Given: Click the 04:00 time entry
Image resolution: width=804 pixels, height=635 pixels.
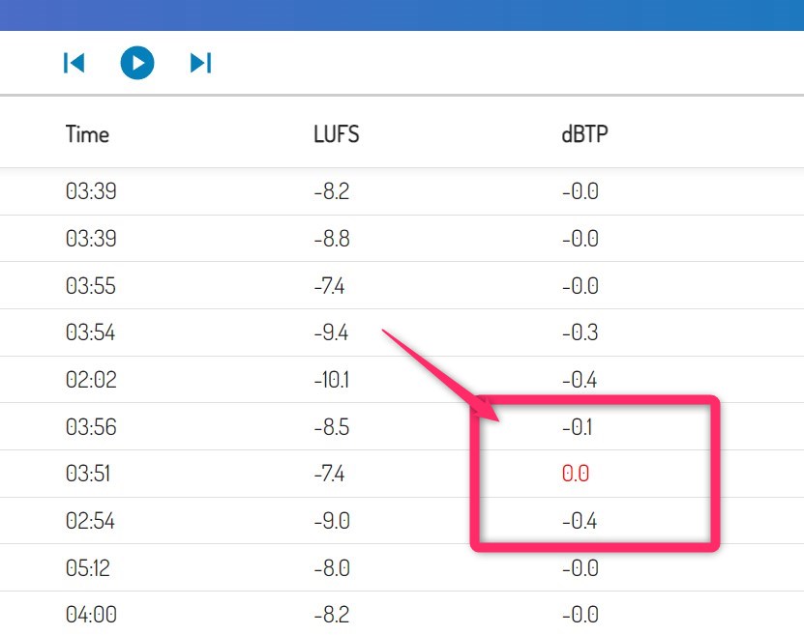Looking at the screenshot, I should [x=91, y=615].
